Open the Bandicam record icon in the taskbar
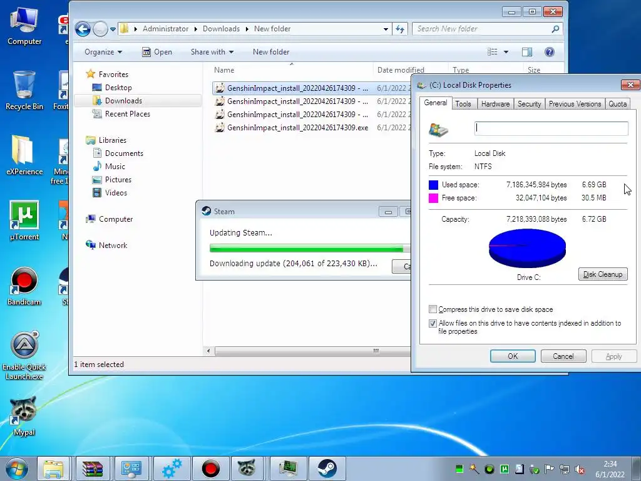Screen dimensions: 641x481 click(210, 468)
